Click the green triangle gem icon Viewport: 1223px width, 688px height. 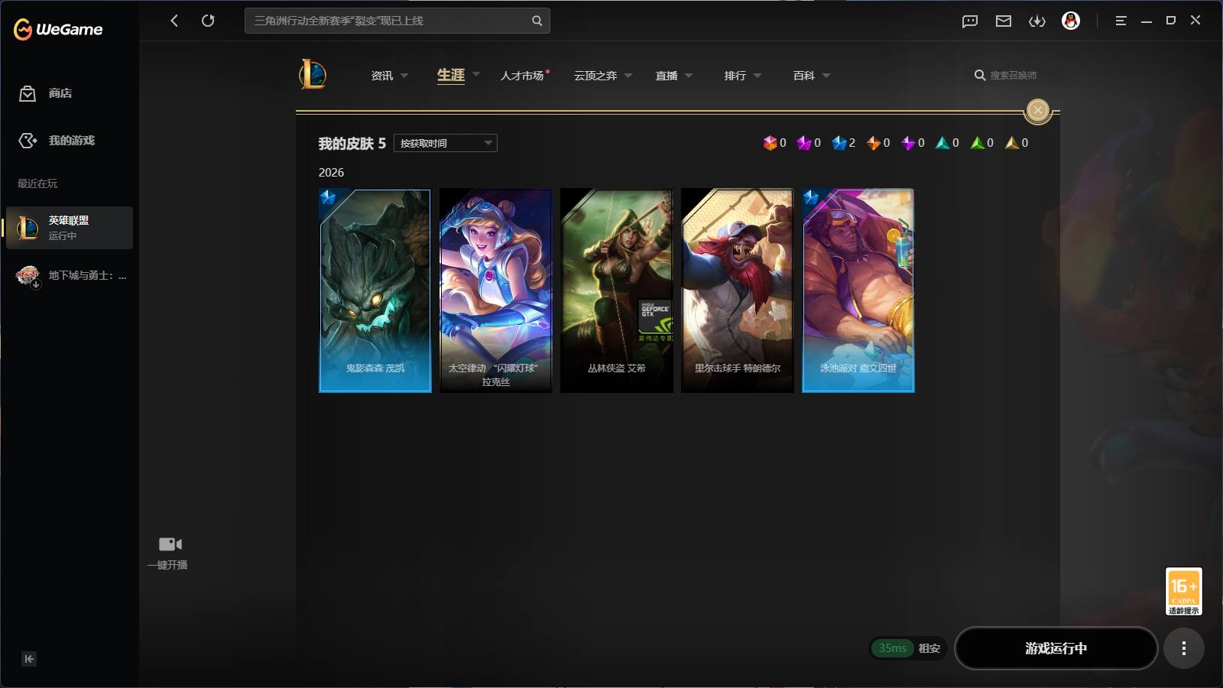[x=977, y=143]
